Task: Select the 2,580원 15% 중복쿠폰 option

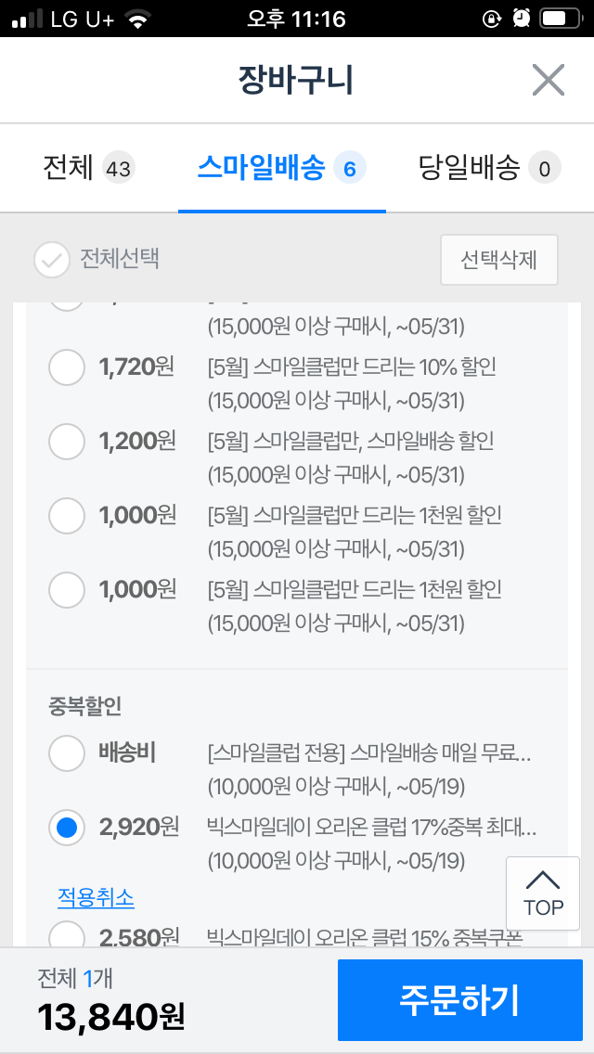Action: [67, 935]
